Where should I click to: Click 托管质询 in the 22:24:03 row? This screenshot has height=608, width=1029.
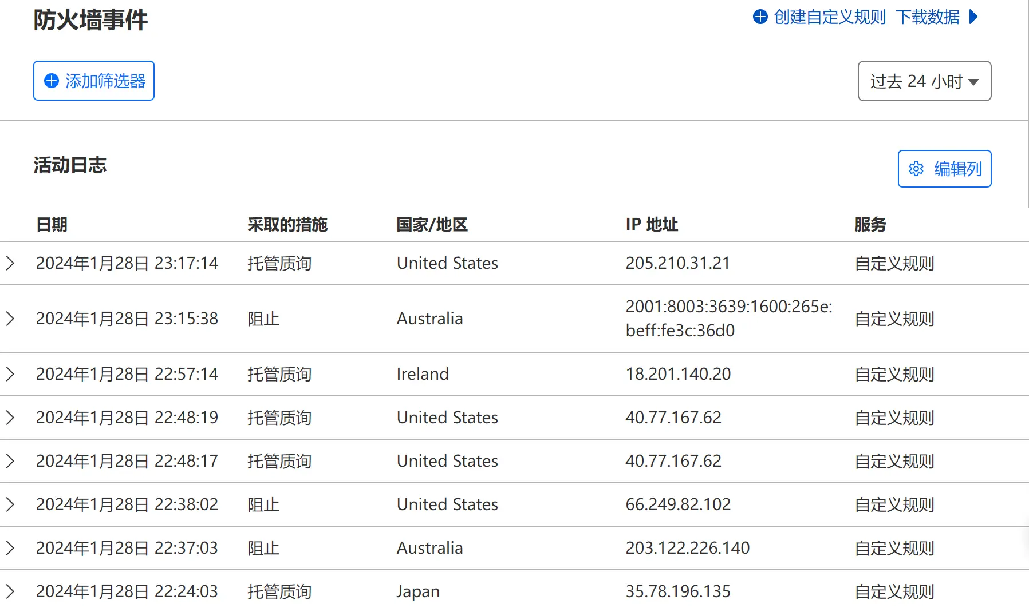[x=279, y=591]
